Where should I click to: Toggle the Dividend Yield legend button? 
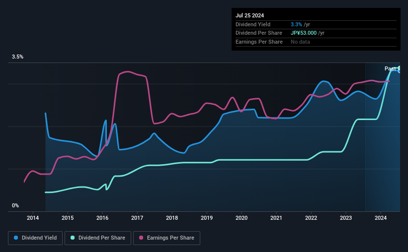click(x=35, y=238)
